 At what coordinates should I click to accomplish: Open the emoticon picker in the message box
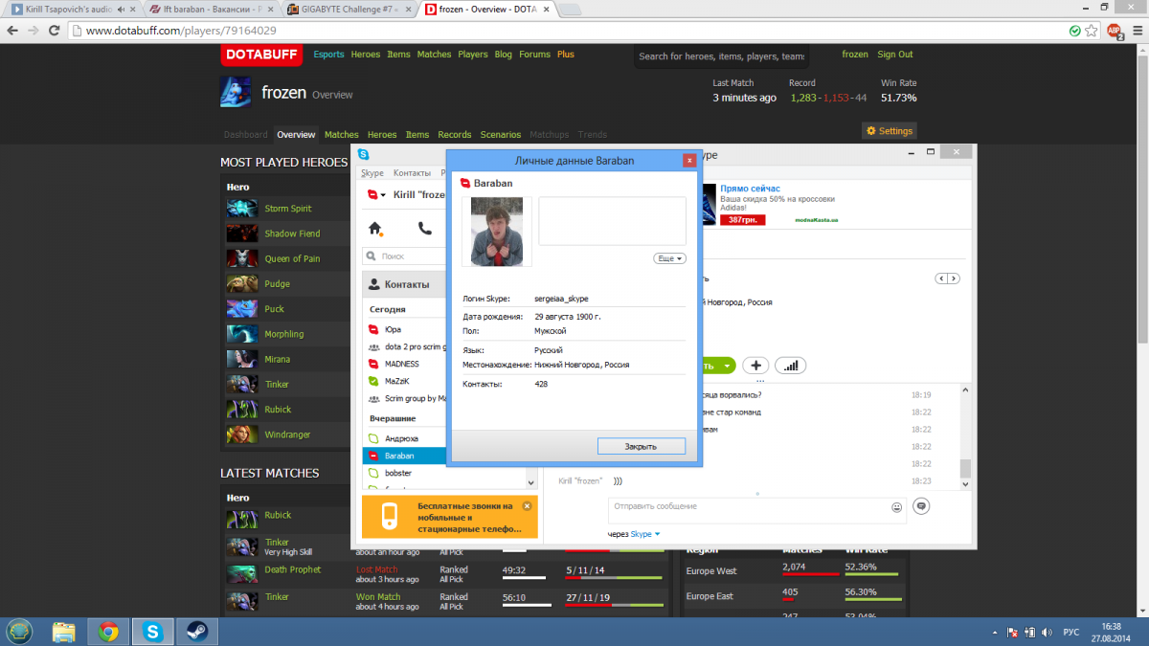pyautogui.click(x=897, y=507)
